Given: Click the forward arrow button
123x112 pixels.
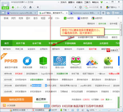Looking at the screenshot, I should point(18,7).
